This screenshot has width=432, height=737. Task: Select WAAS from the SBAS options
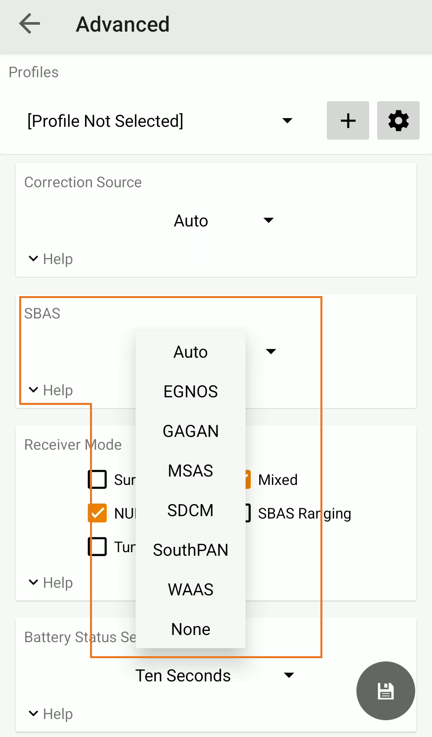(190, 589)
